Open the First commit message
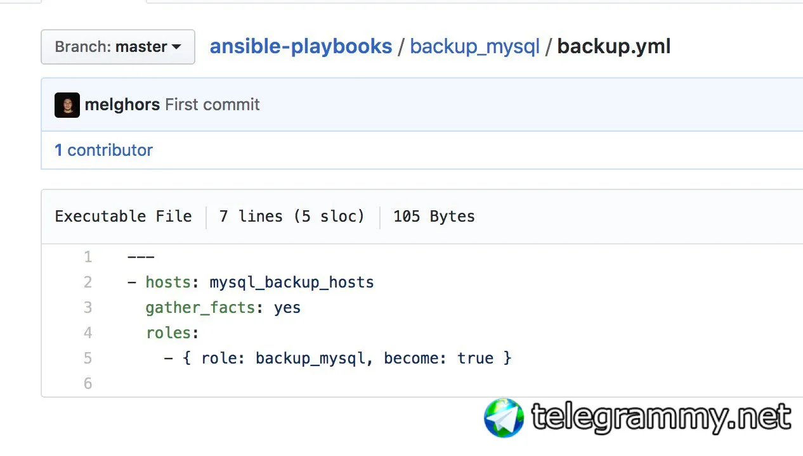The width and height of the screenshot is (803, 456). (212, 104)
